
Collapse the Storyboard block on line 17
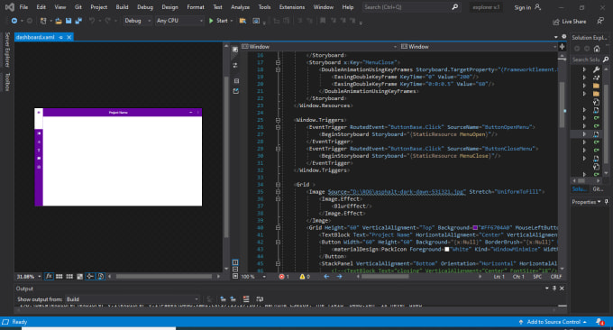[278, 62]
